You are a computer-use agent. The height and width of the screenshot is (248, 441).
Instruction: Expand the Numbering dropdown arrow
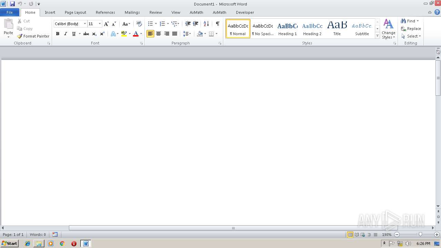(168, 24)
